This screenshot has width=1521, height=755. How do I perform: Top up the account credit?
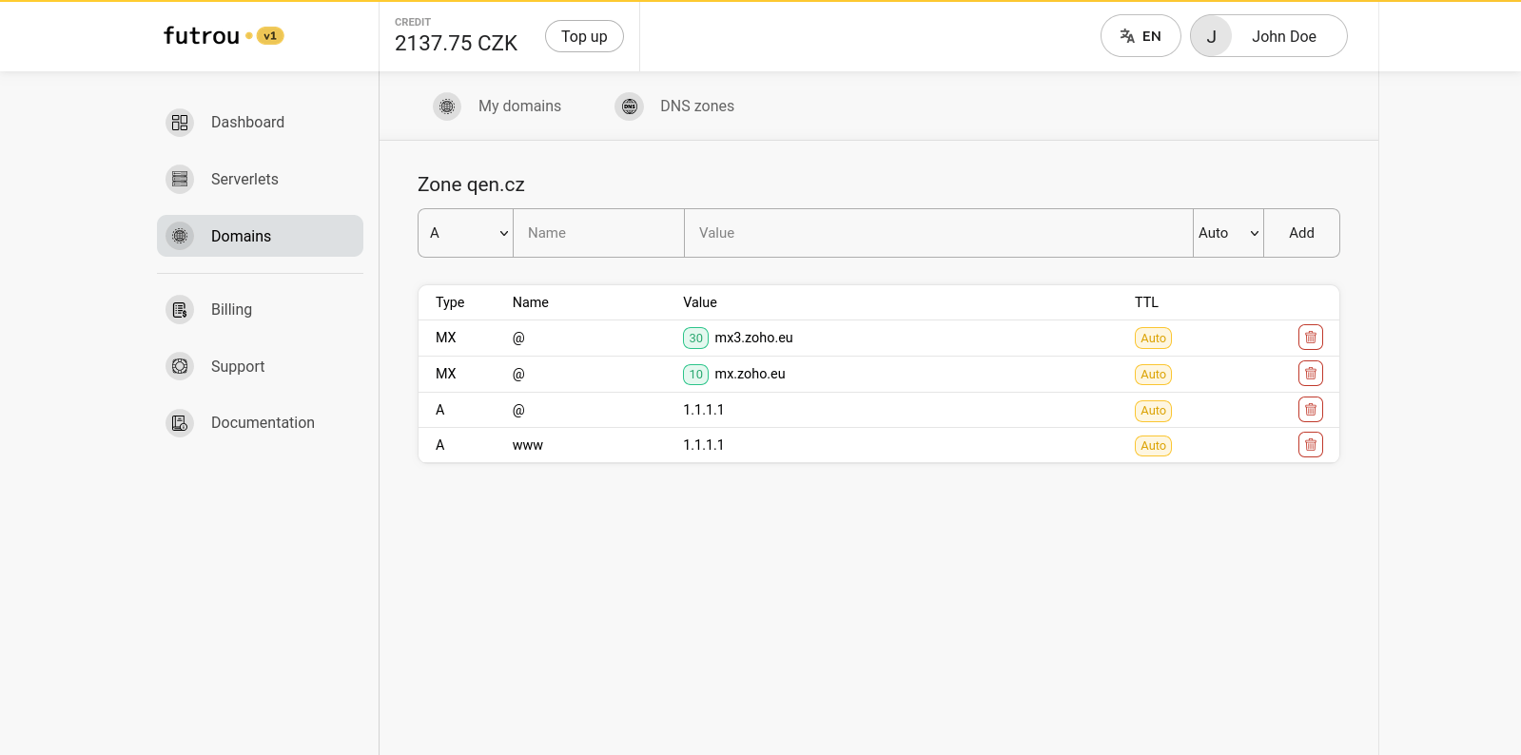[584, 36]
